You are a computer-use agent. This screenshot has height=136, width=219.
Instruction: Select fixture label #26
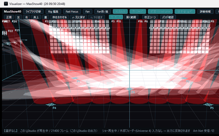(14, 21)
